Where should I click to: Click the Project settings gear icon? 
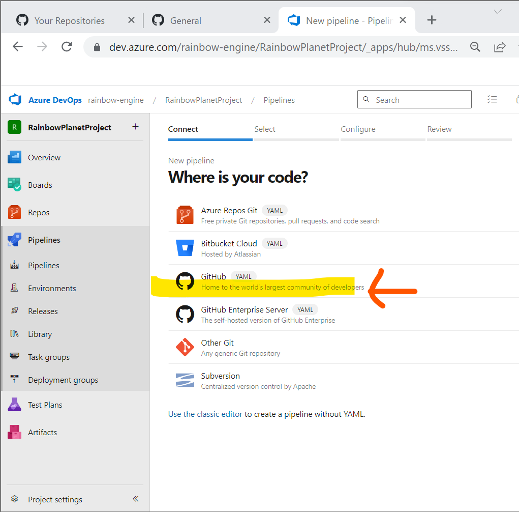click(x=15, y=499)
